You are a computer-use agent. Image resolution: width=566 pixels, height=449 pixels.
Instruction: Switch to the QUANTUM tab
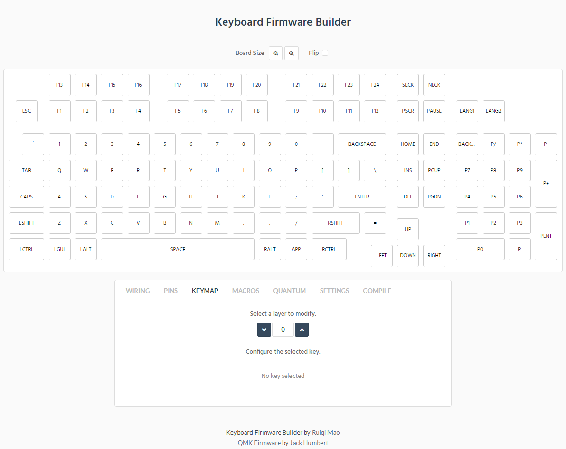coord(289,291)
